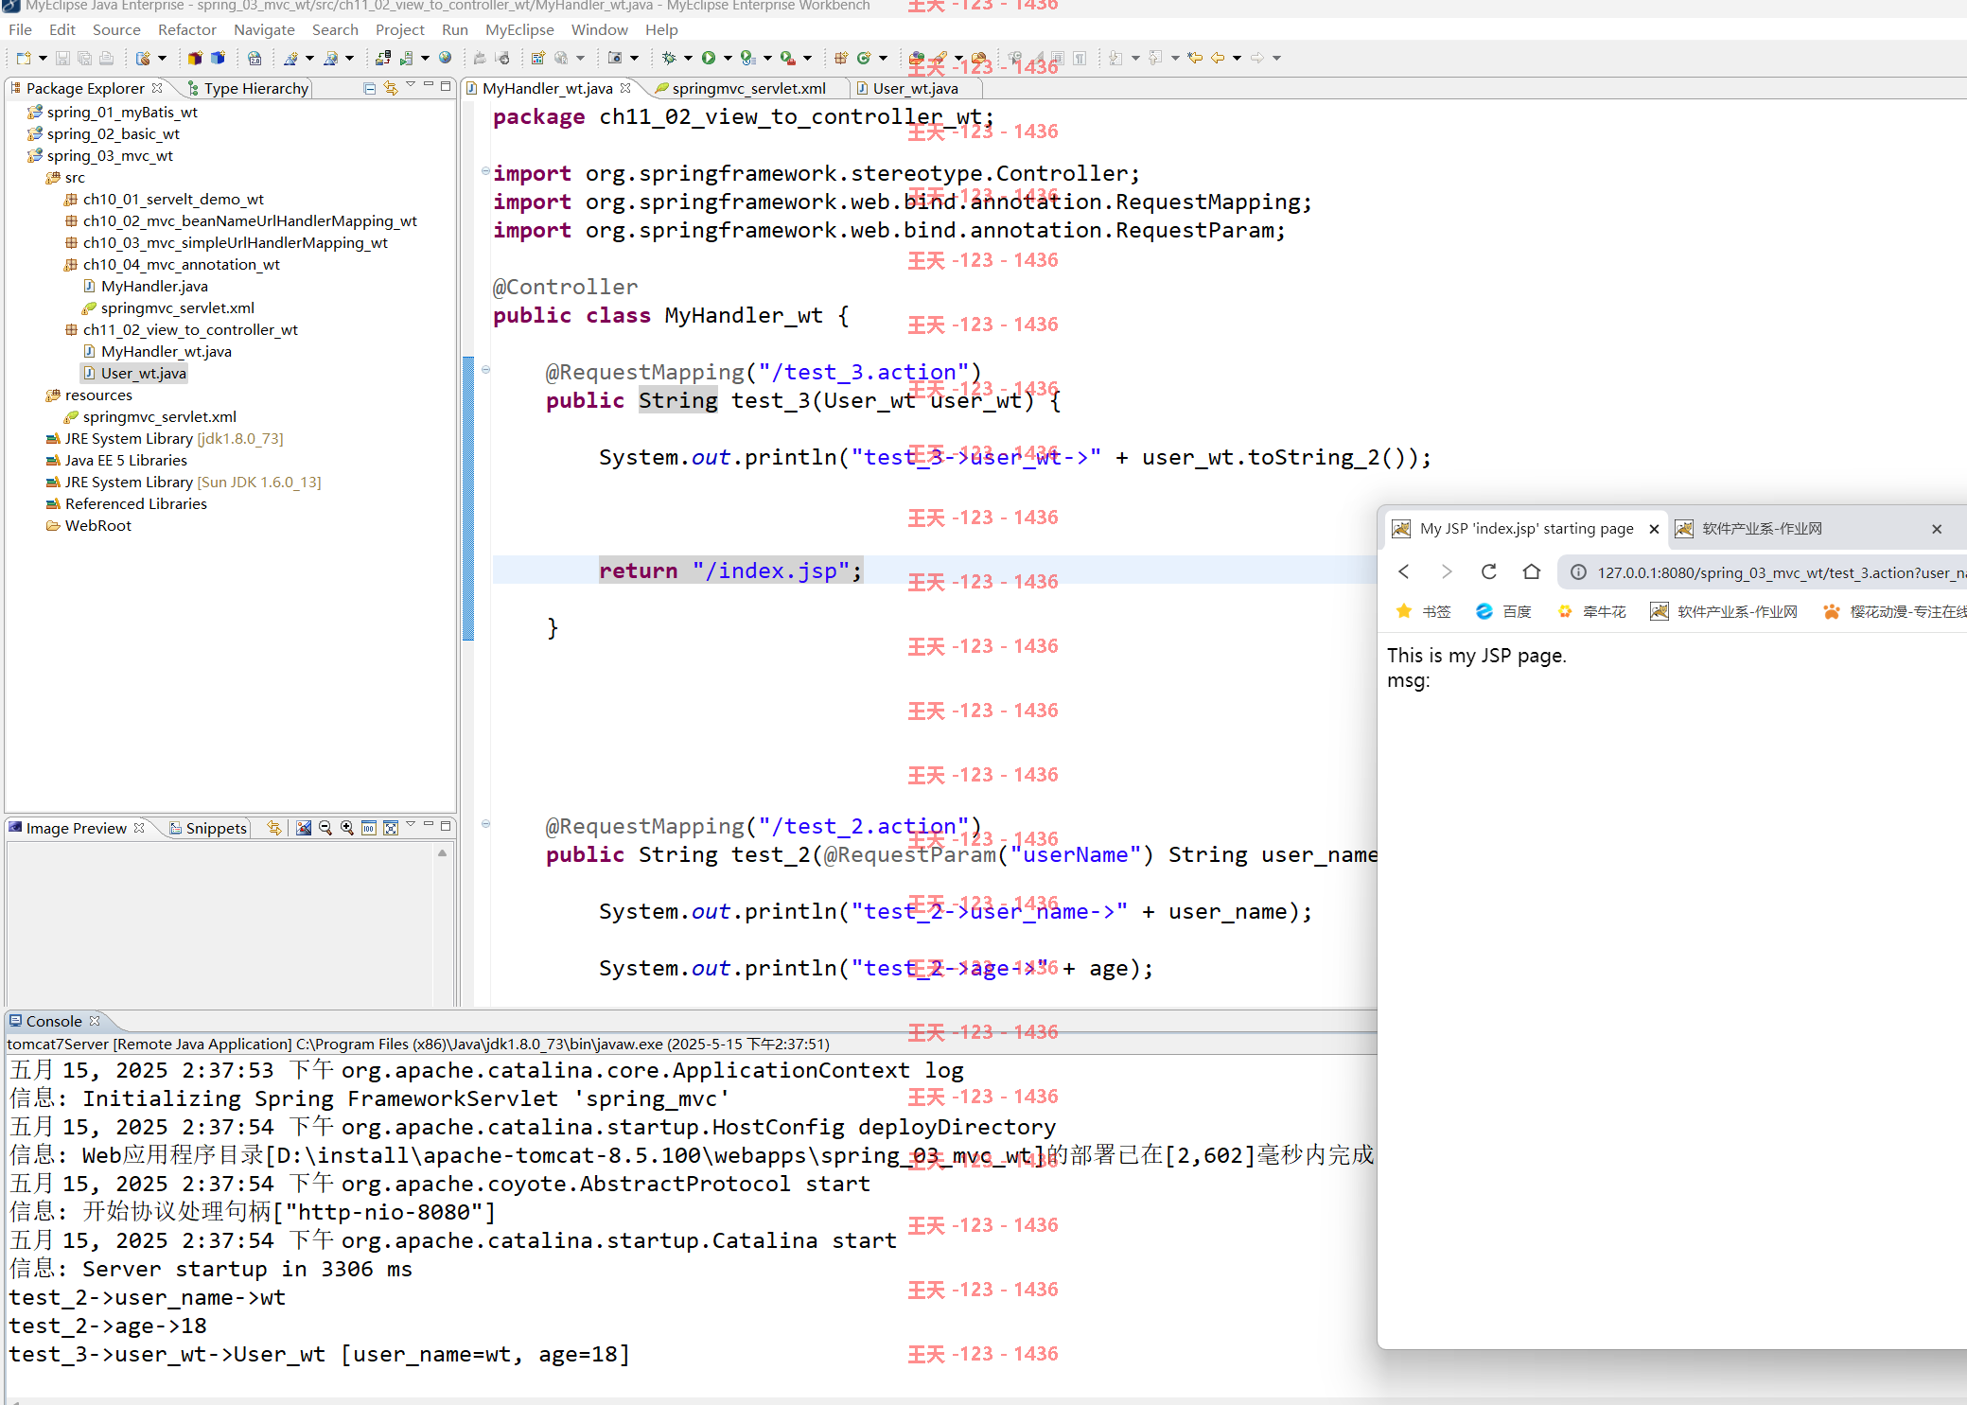
Task: Click Zoom Out in Image Preview
Action: pos(325,828)
